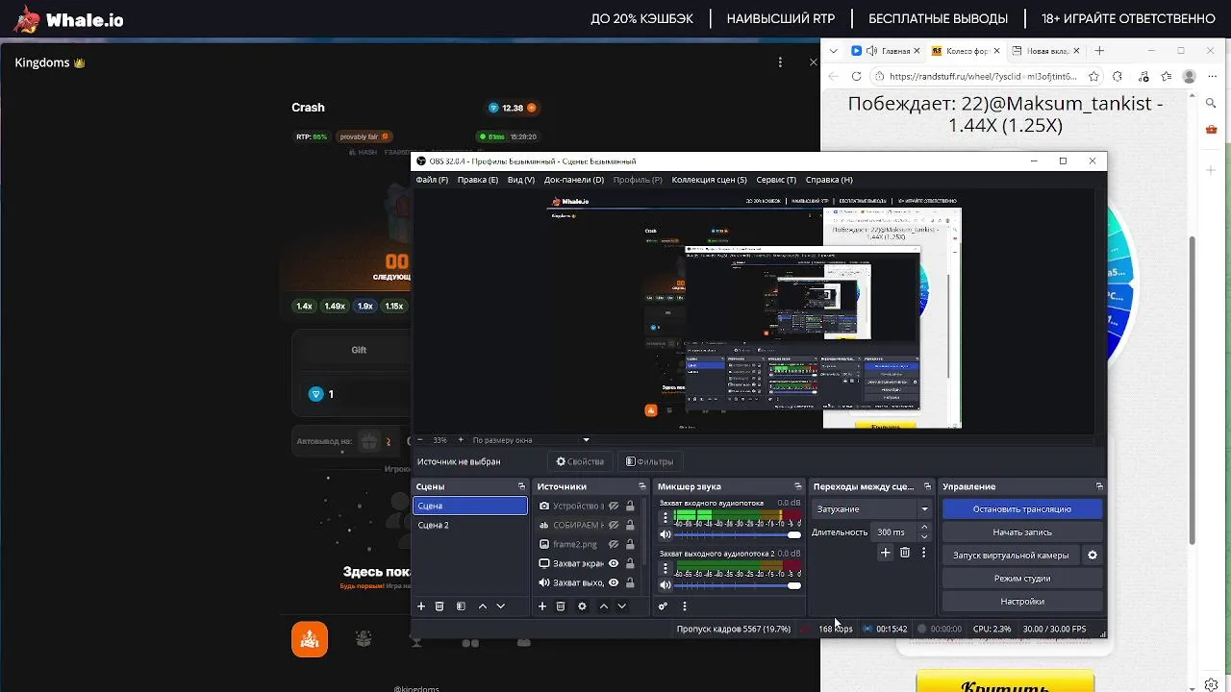Enable Режим студии

click(x=1021, y=579)
